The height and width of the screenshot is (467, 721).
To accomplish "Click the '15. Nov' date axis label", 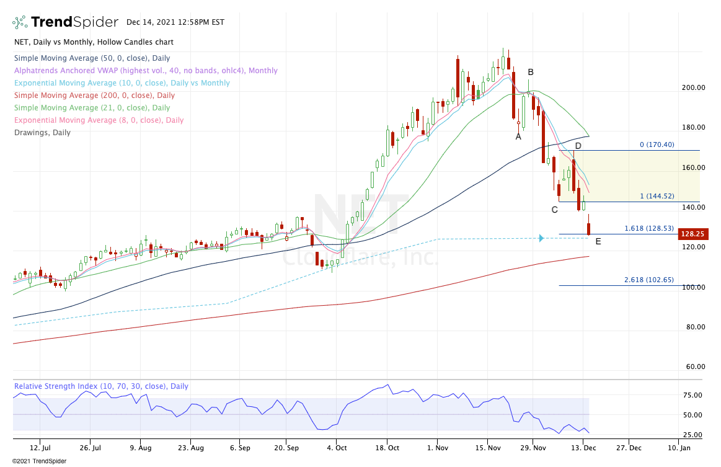I will 488,448.
